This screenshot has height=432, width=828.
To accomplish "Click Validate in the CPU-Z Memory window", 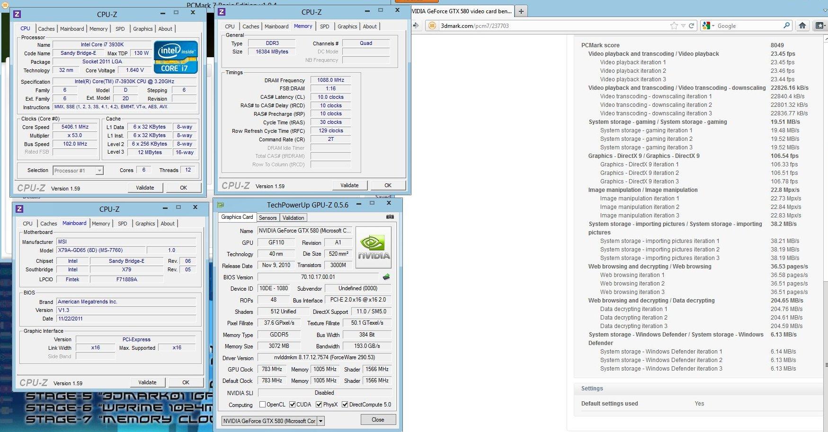I will [349, 185].
